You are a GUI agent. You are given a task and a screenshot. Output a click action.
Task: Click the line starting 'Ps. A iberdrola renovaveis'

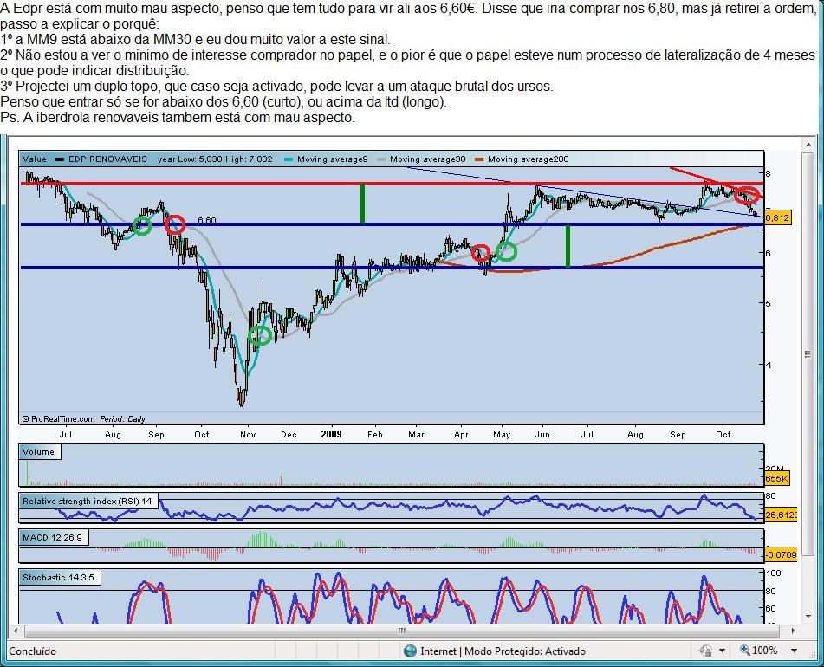coord(178,117)
